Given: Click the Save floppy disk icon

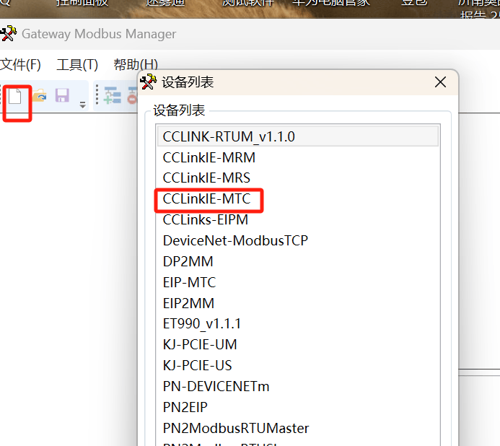Looking at the screenshot, I should pos(62,95).
